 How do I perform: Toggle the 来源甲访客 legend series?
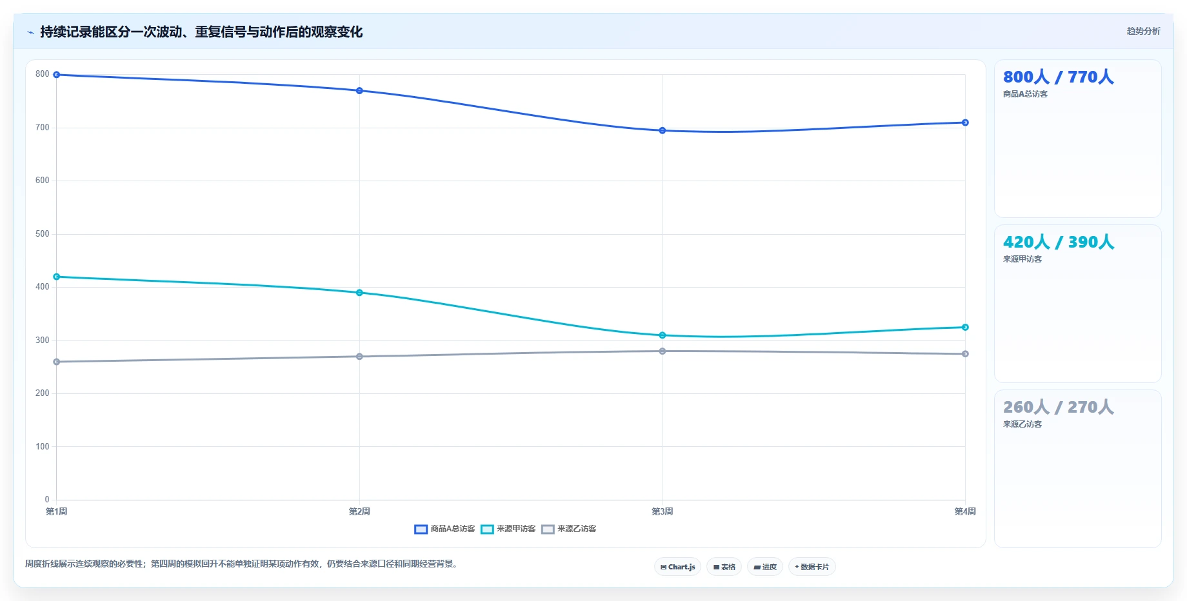click(508, 529)
